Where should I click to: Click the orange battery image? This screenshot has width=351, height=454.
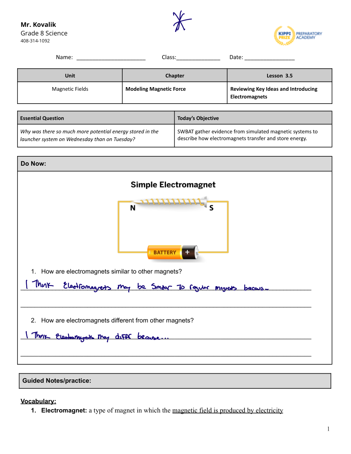[172, 252]
